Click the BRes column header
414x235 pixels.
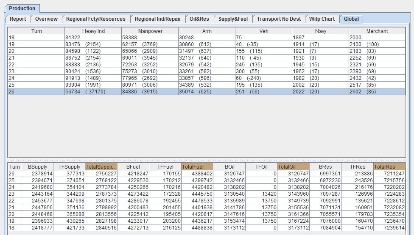325,167
